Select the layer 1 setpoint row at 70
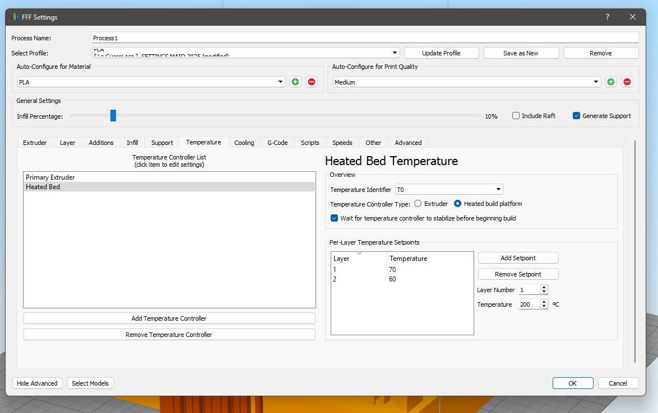 (402, 269)
